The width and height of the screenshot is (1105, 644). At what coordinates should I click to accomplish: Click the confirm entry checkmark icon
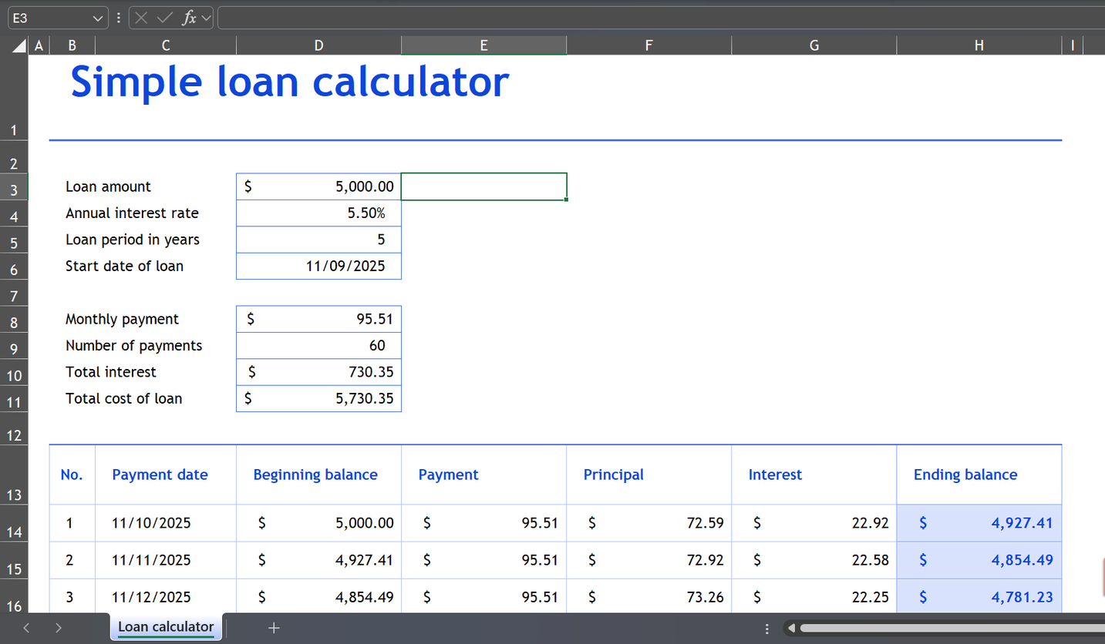click(x=164, y=17)
